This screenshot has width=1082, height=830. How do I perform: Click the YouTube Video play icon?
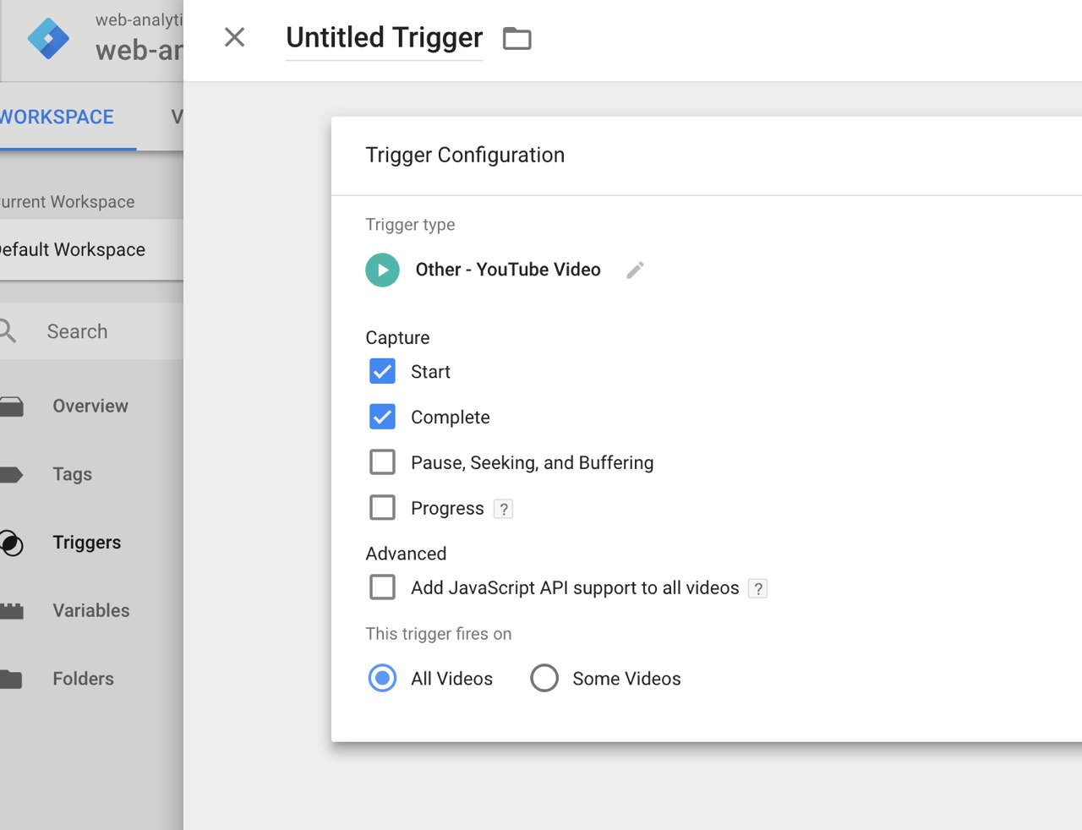(x=382, y=270)
